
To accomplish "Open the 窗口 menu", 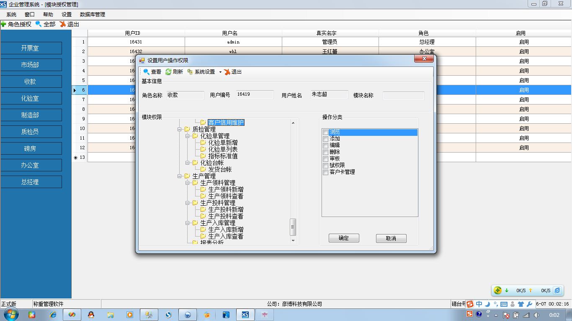I will click(30, 15).
